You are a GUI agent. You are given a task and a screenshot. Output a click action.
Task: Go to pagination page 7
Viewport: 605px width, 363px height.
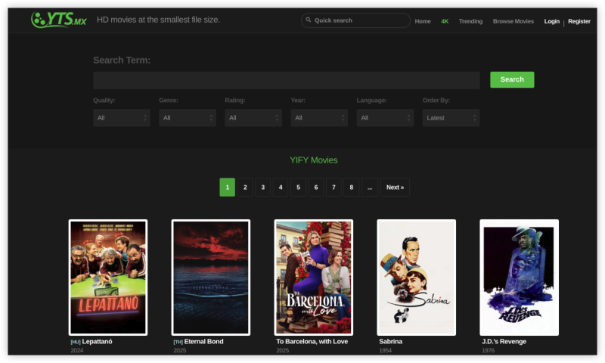point(334,187)
